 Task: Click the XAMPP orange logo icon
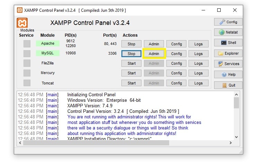(22, 23)
